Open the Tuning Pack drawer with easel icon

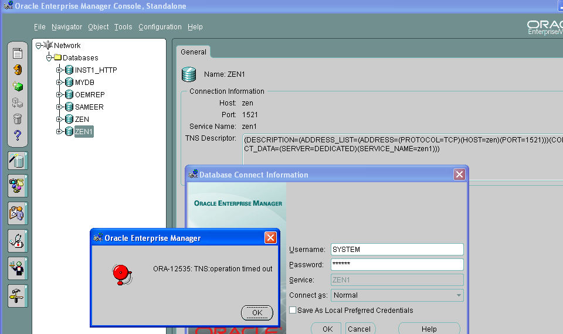coord(18,213)
